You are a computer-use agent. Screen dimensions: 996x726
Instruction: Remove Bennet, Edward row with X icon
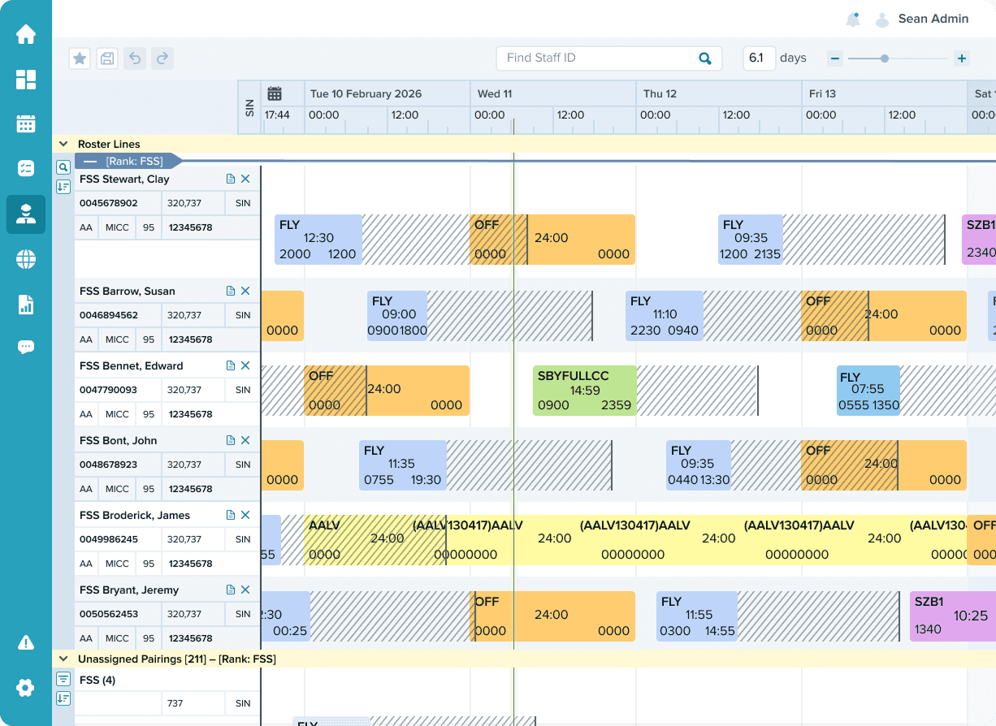[245, 365]
